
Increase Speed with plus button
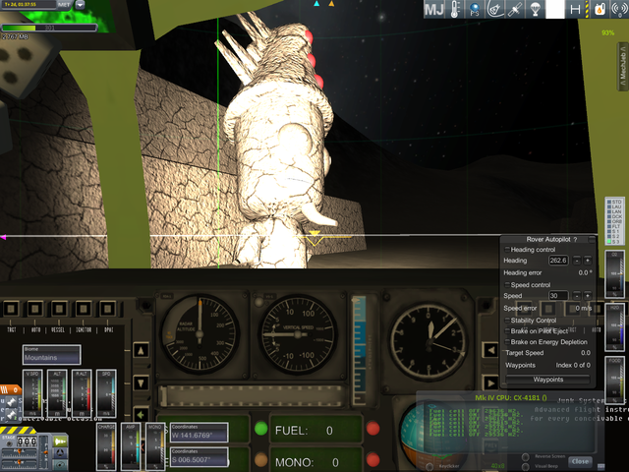tap(588, 296)
